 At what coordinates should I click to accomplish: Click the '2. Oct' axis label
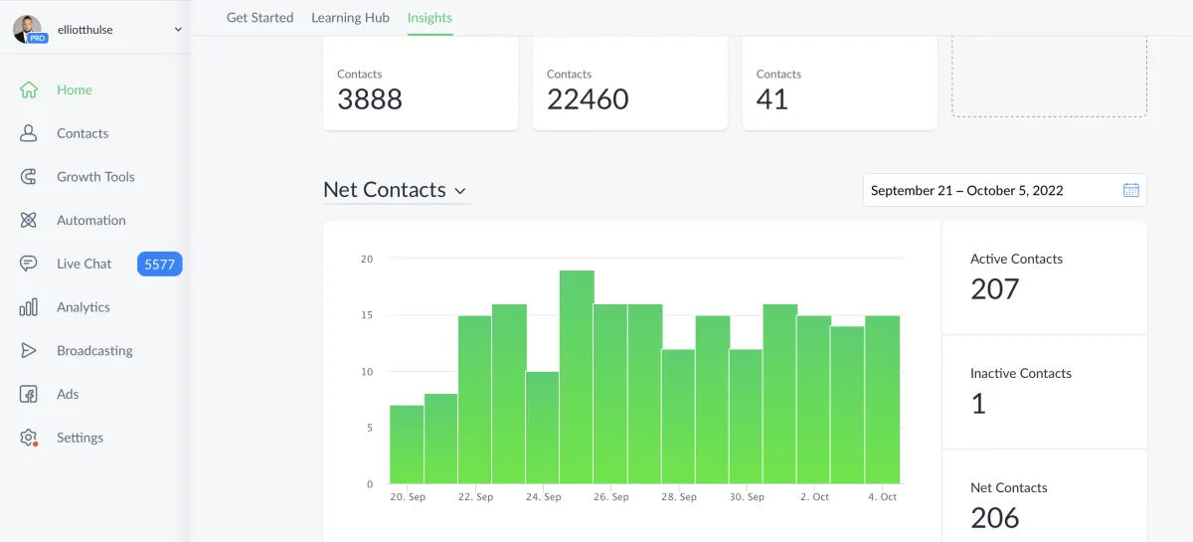coord(813,497)
